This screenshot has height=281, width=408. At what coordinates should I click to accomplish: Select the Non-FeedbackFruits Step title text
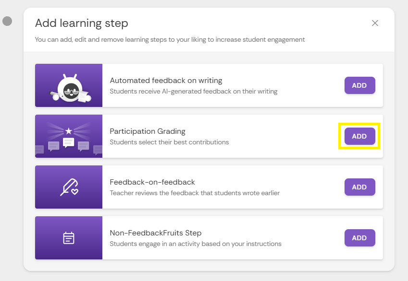(x=156, y=233)
